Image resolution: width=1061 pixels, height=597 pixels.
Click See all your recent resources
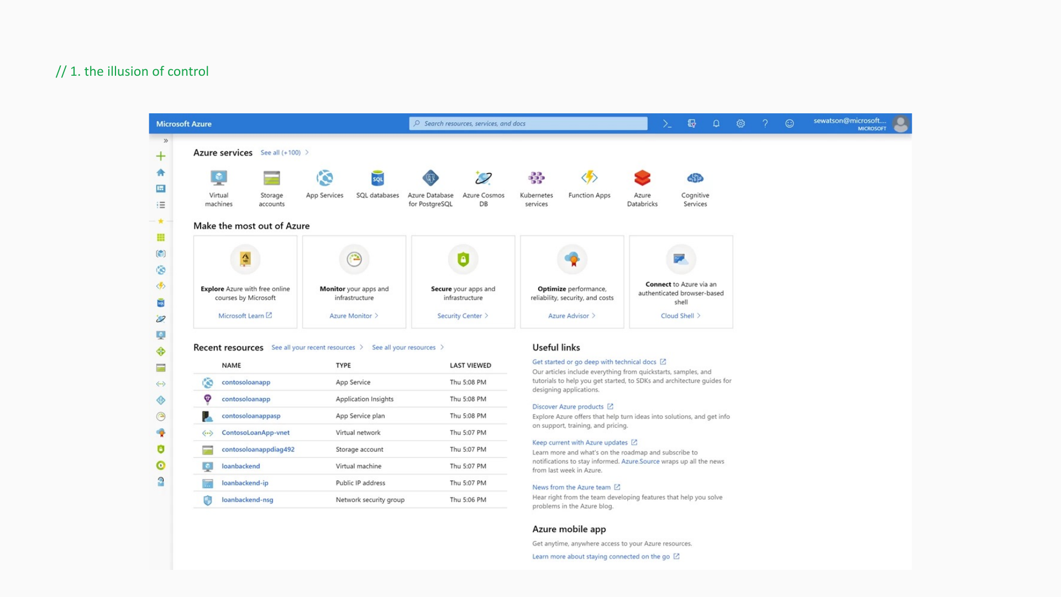[x=317, y=348]
